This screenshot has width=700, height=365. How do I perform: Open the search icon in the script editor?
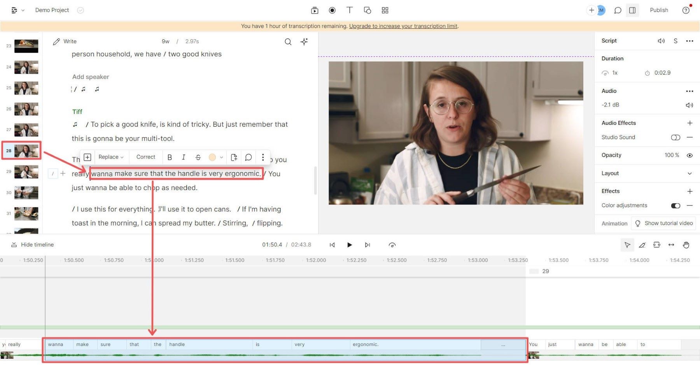click(x=288, y=42)
